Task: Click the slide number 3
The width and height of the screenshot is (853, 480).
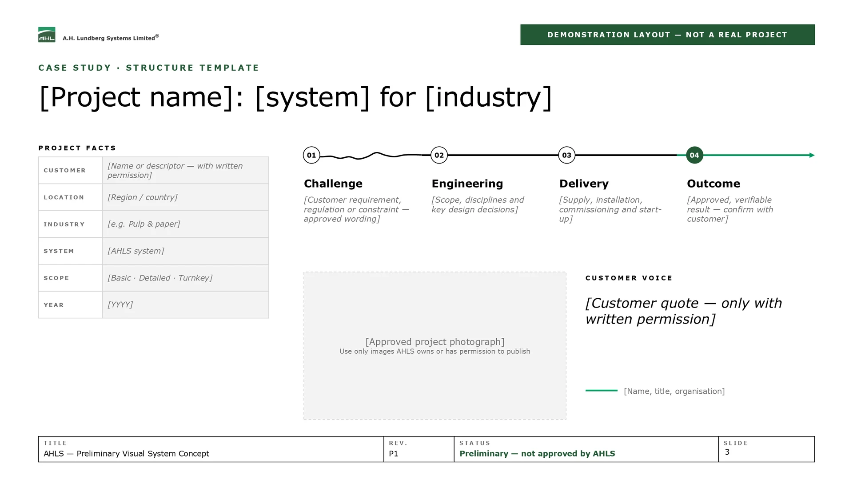Action: click(x=727, y=452)
